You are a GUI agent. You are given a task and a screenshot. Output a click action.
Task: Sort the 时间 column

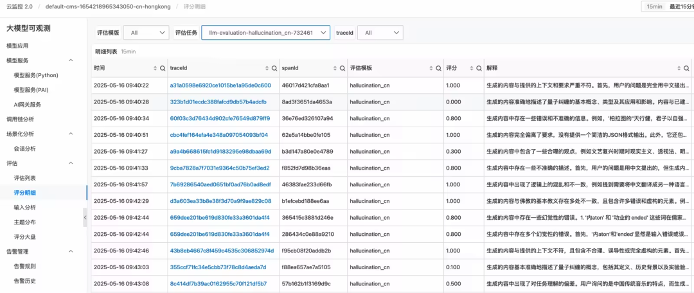pyautogui.click(x=154, y=68)
